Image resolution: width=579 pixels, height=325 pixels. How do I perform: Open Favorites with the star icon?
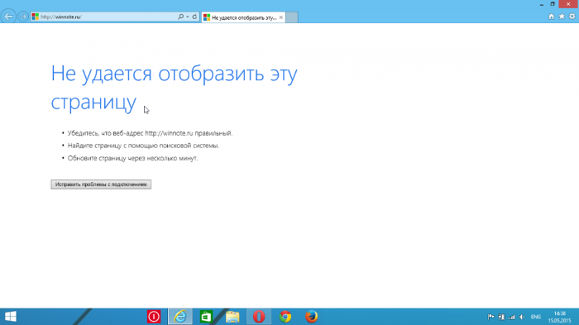click(x=562, y=17)
